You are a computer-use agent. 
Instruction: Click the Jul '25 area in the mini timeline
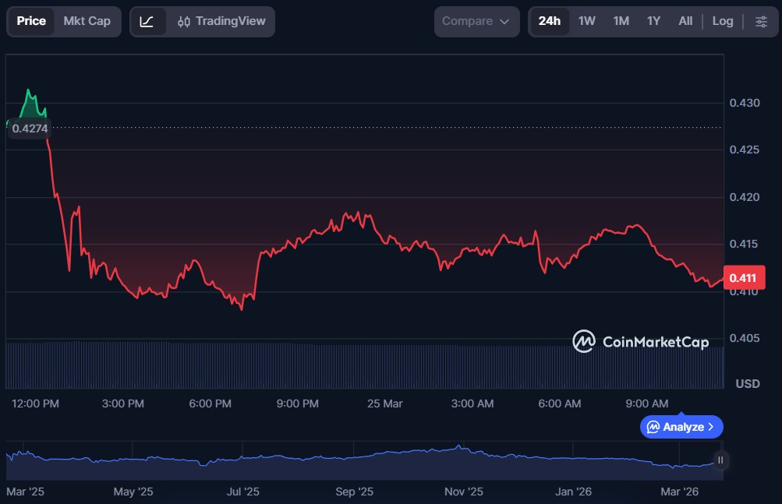coord(242,460)
